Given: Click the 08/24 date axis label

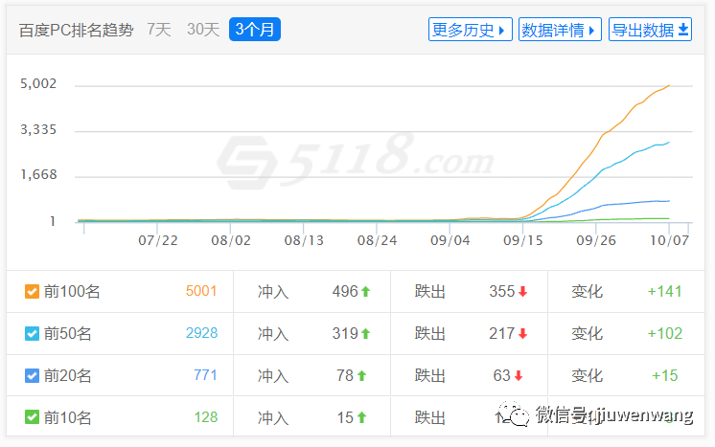Looking at the screenshot, I should pyautogui.click(x=377, y=240).
